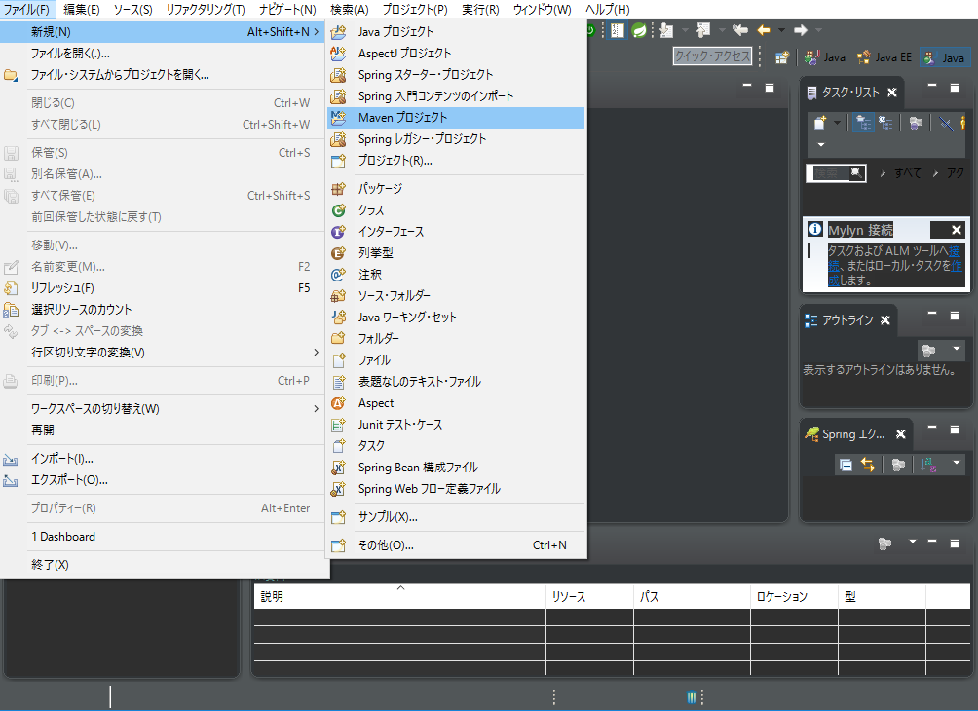Viewport: 978px width, 711px height.
Task: Choose その他(O)... entry
Action: click(456, 545)
